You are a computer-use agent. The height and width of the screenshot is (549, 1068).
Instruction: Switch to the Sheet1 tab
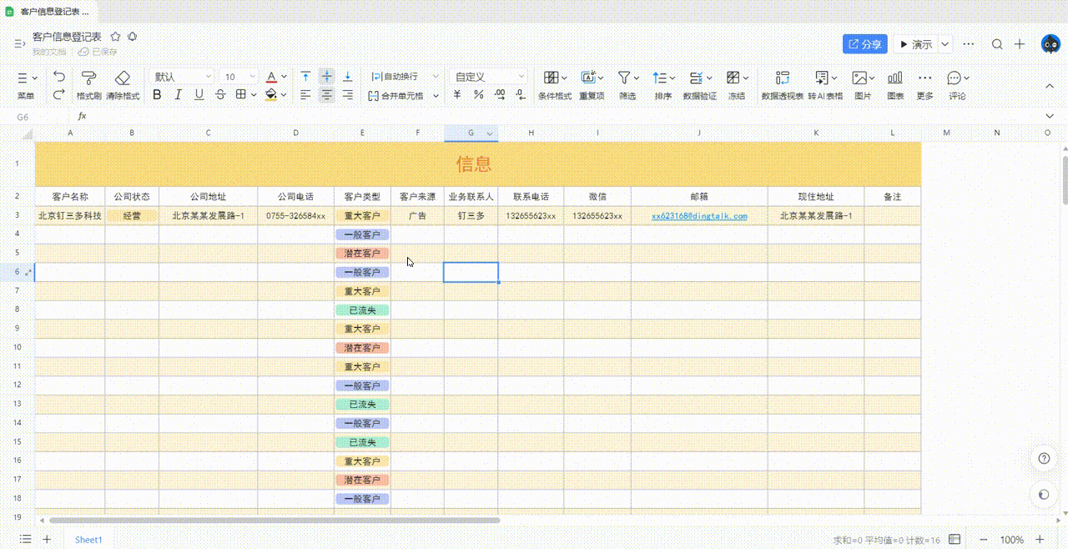pyautogui.click(x=88, y=540)
